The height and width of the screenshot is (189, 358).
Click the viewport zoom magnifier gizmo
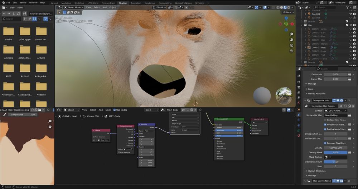292,34
